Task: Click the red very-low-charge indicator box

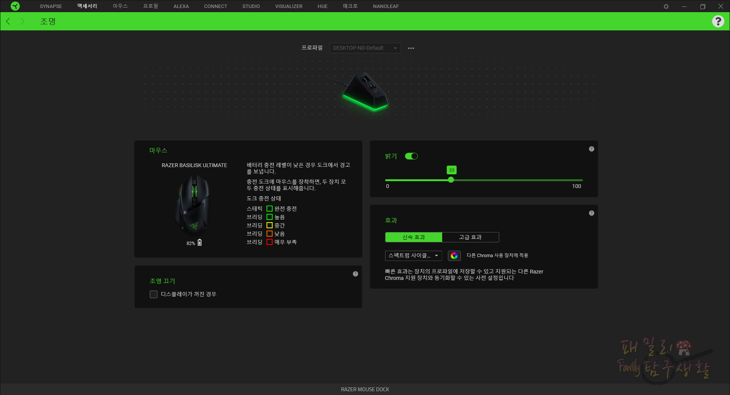Action: tap(270, 242)
